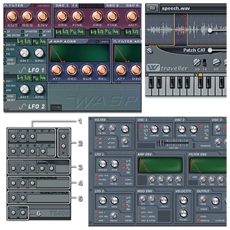This screenshot has height=230, width=230.
Task: Select HP filter in the grey synth
Action: 97,147
